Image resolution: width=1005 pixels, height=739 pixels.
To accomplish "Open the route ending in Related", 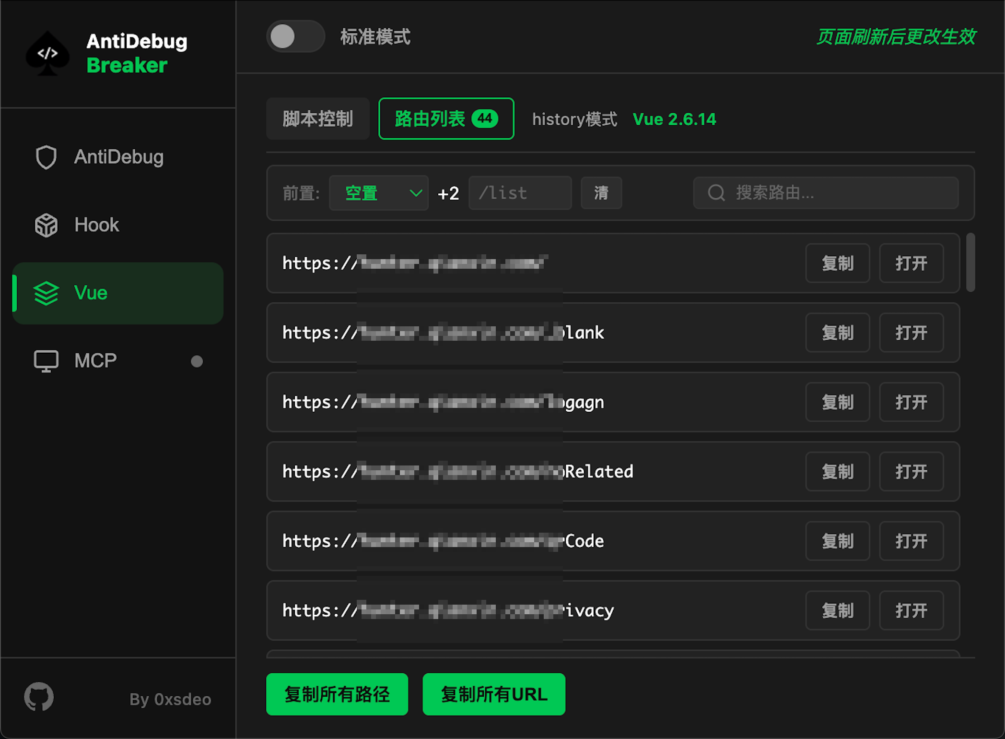I will (x=912, y=472).
